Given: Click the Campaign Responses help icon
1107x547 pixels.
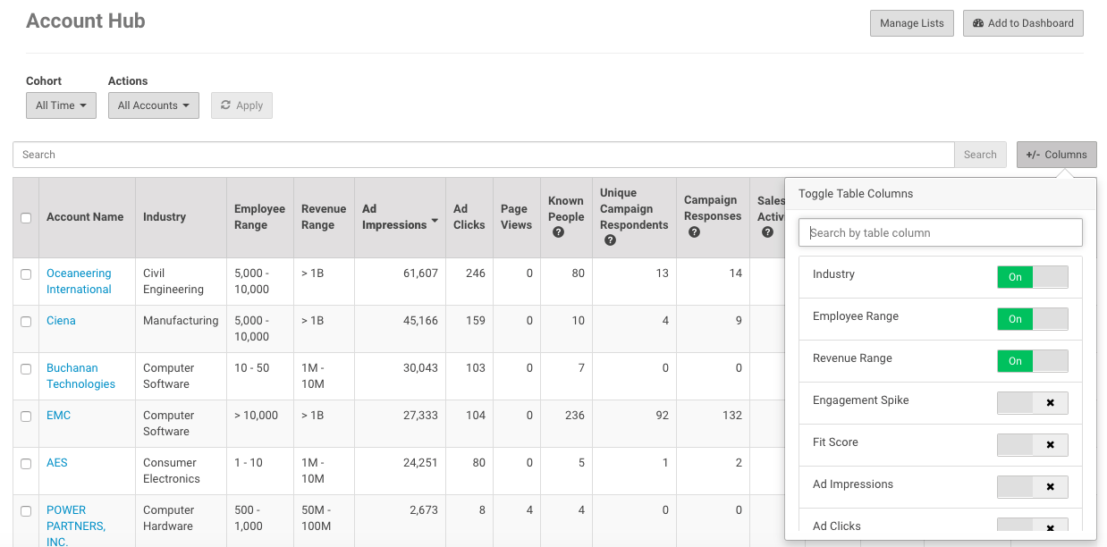Looking at the screenshot, I should click(x=694, y=232).
